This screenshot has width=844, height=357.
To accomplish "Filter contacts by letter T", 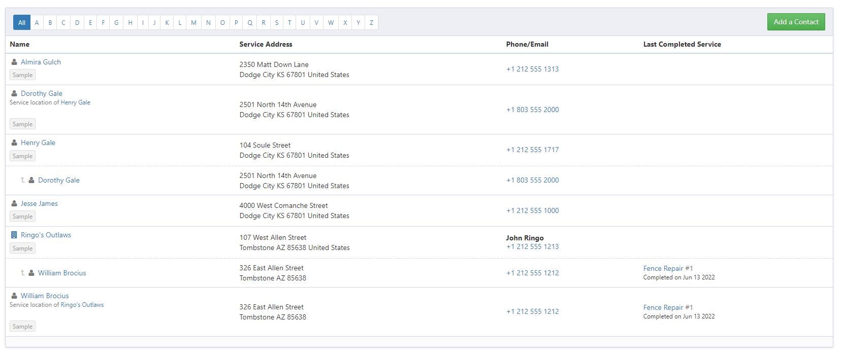I will [x=289, y=22].
